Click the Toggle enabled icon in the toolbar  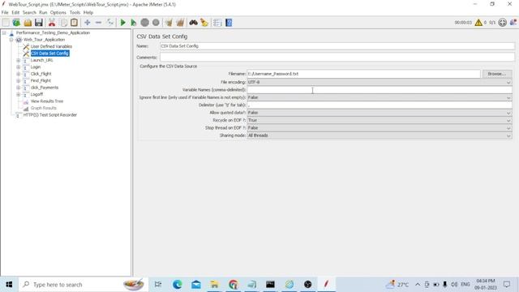point(110,23)
